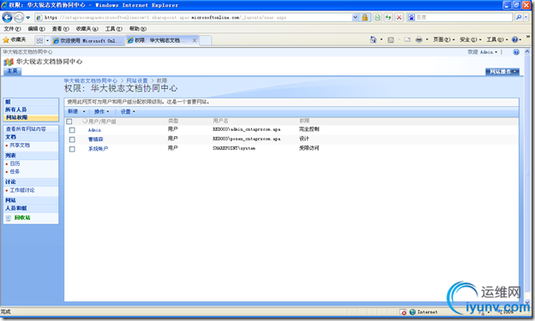Click 网站权限 in the left navigation
Viewport: 535px width, 321px height.
click(x=17, y=117)
